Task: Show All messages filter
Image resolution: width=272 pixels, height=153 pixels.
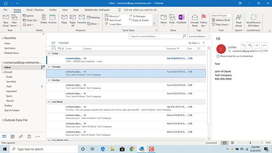Action: click(53, 42)
